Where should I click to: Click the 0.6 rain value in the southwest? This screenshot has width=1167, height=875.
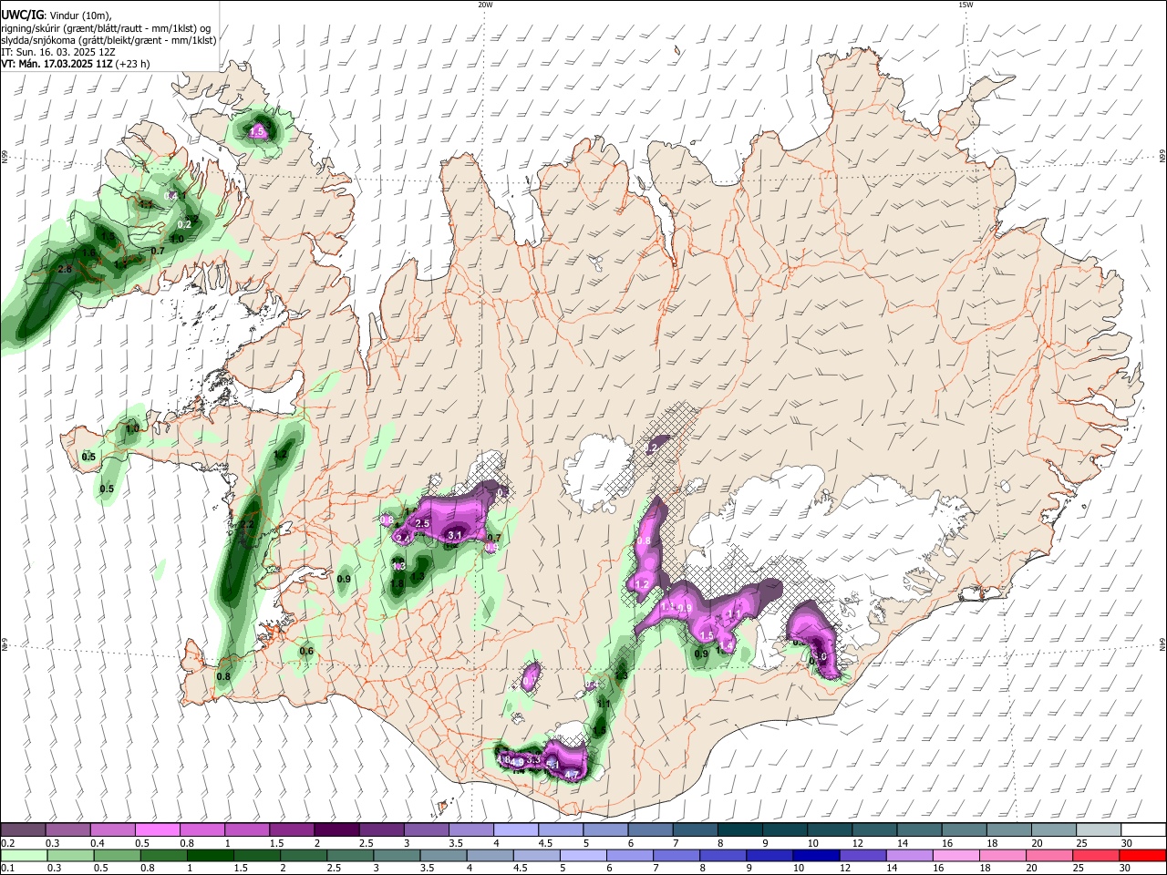pos(306,651)
